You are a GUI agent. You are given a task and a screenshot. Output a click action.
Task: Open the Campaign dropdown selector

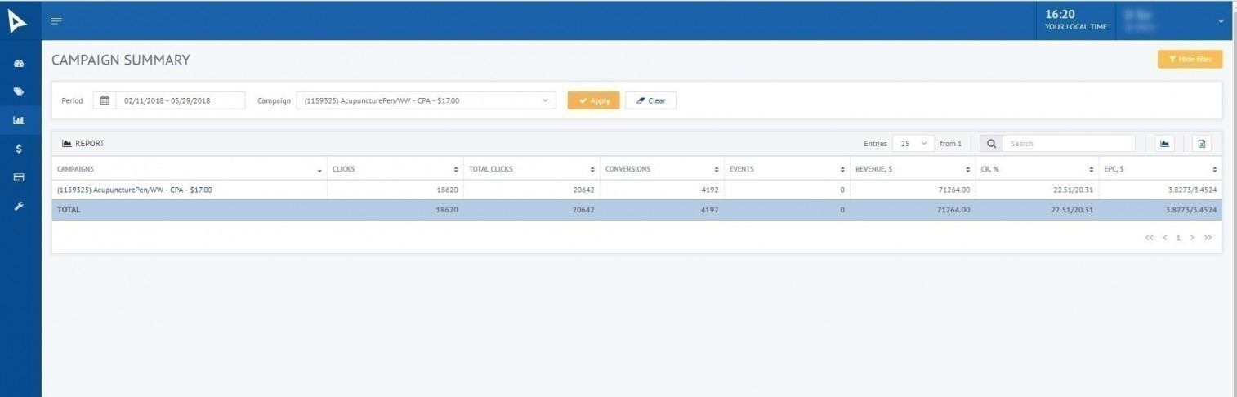click(426, 100)
